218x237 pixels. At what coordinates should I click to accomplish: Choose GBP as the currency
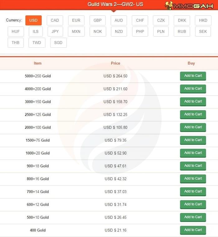[x=97, y=20]
